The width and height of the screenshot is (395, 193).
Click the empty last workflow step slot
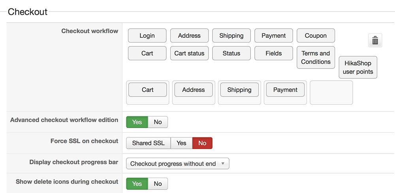coord(331,93)
